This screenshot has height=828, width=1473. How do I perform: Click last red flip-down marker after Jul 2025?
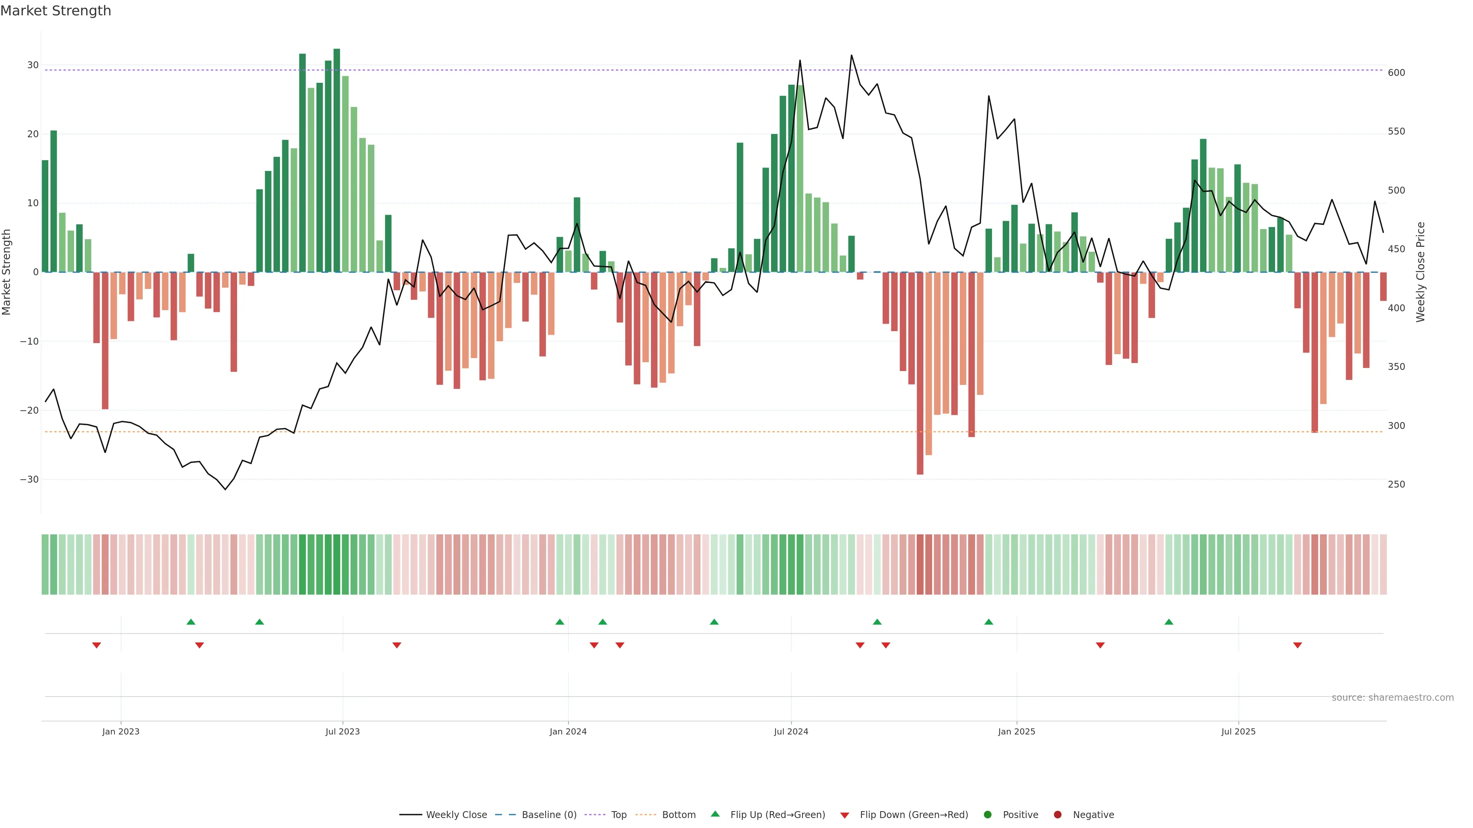point(1297,645)
